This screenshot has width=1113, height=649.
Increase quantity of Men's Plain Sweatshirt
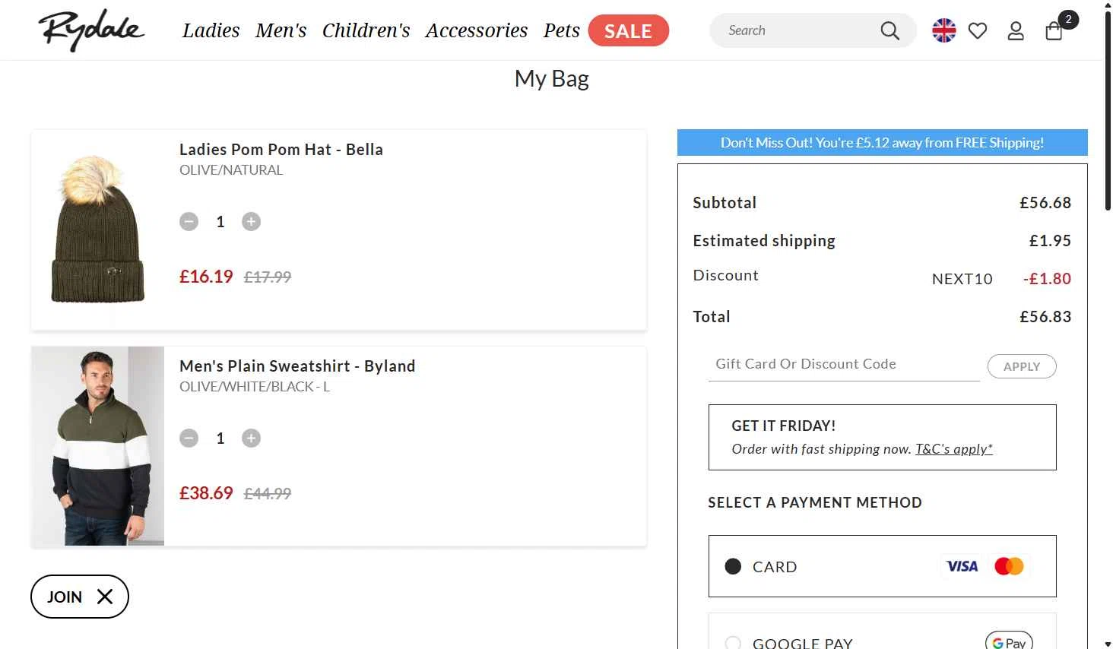251,438
